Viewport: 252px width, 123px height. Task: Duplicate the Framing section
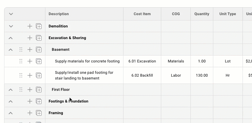pyautogui.click(x=39, y=113)
